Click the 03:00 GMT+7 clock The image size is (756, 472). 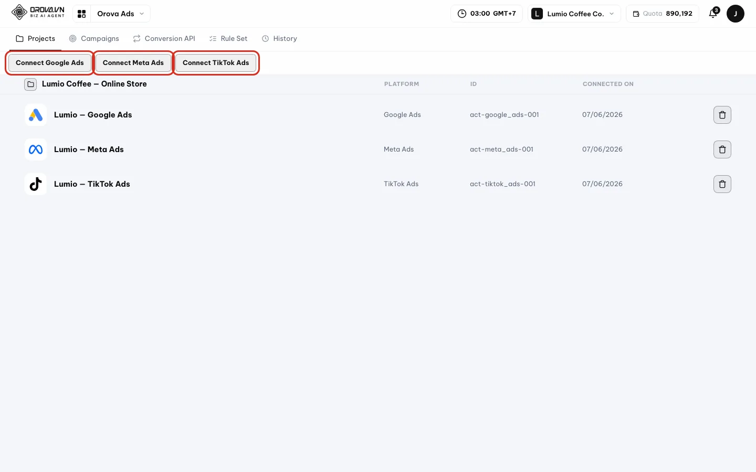click(x=487, y=14)
